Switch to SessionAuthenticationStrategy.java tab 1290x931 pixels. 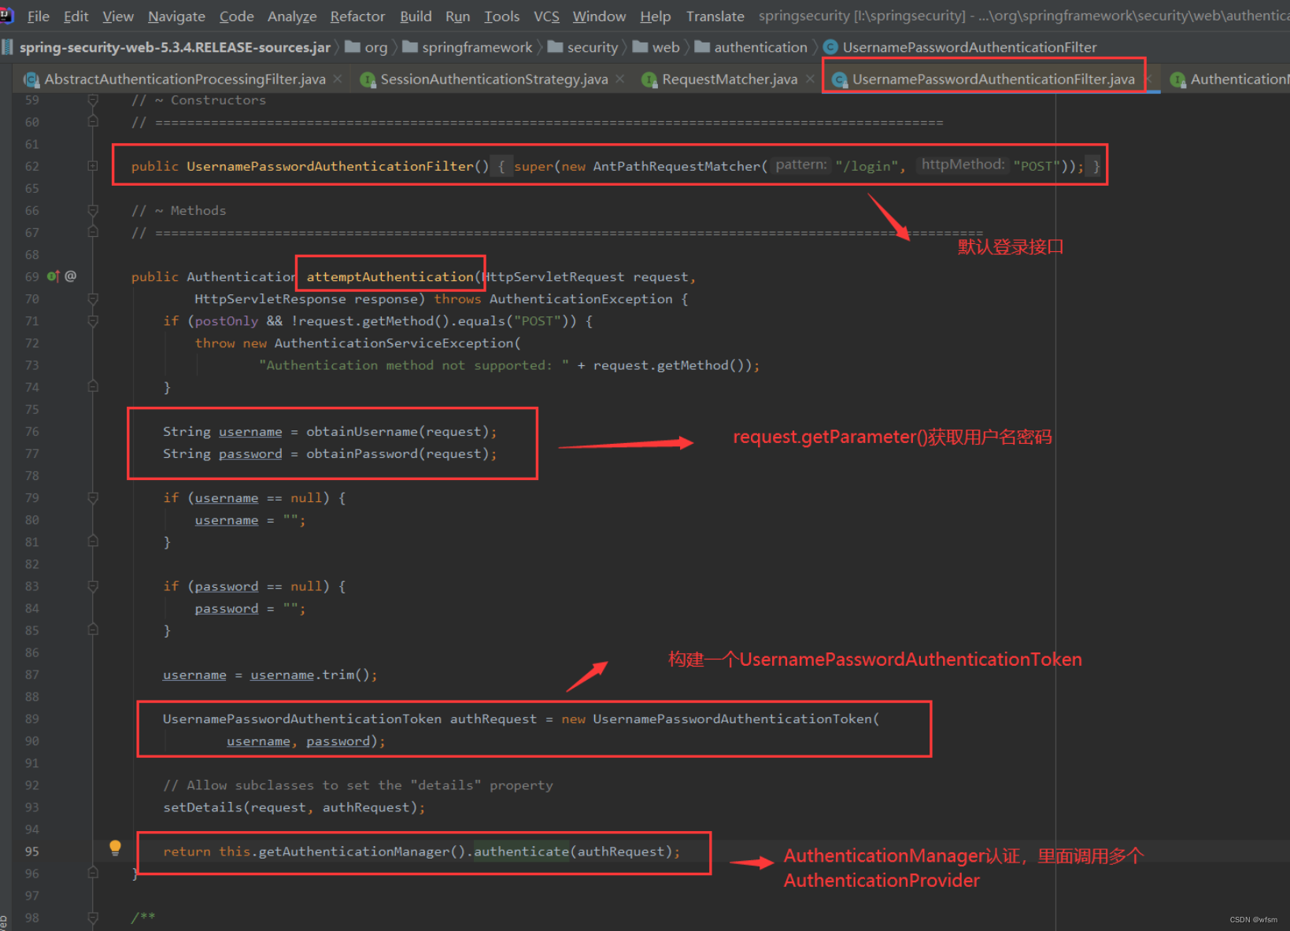[x=494, y=79]
